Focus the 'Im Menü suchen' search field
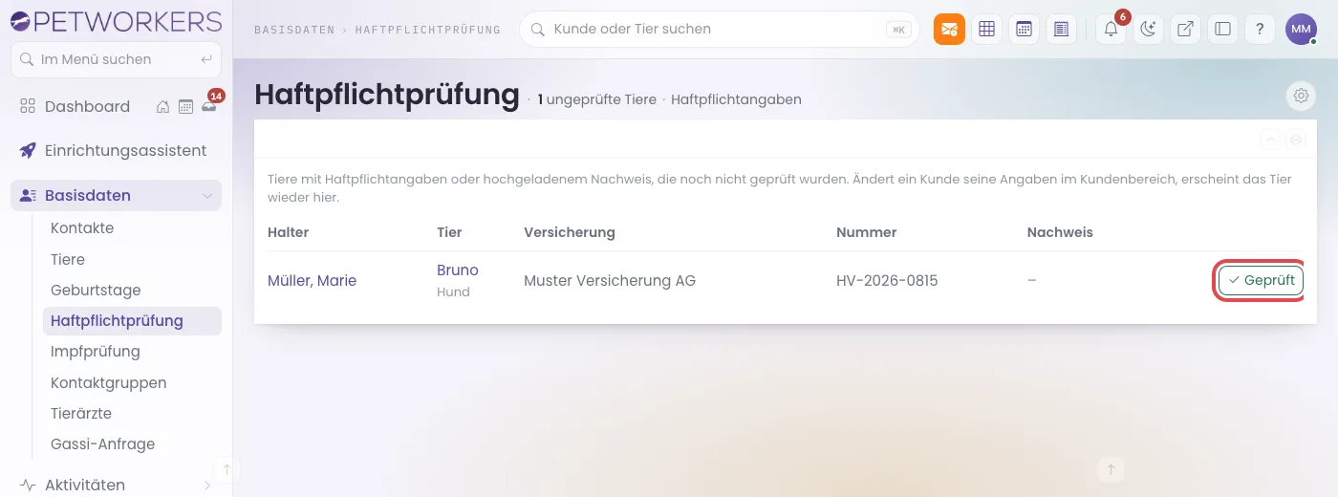The height and width of the screenshot is (497, 1338). click(x=116, y=59)
